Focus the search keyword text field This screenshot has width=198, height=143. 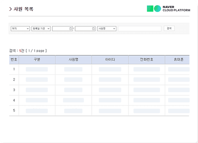point(139,28)
